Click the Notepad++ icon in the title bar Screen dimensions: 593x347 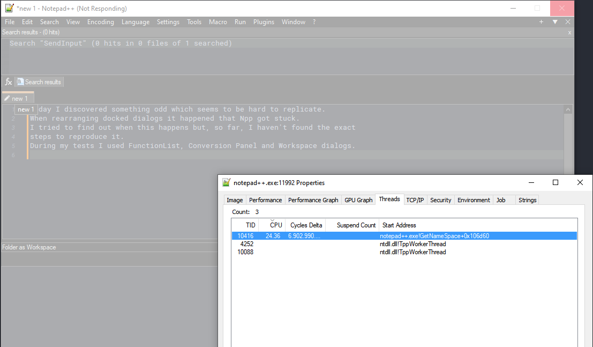tap(10, 8)
